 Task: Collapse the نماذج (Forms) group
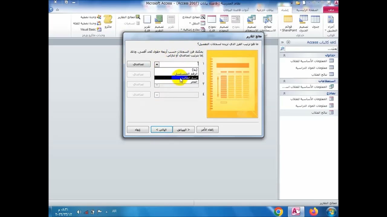[284, 93]
